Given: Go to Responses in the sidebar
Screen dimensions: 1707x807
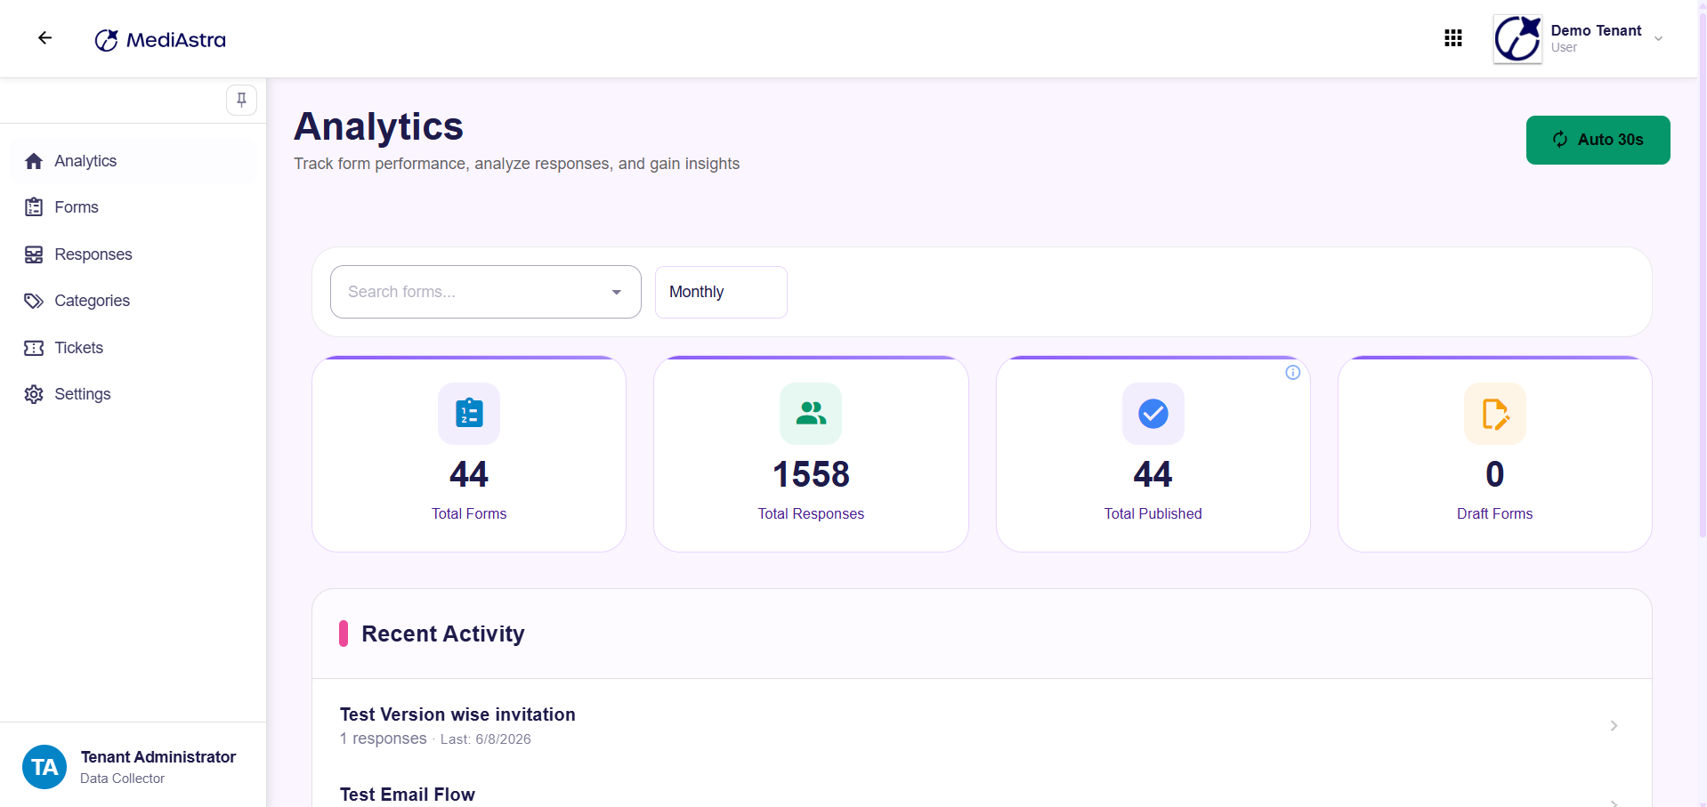Looking at the screenshot, I should 133,254.
